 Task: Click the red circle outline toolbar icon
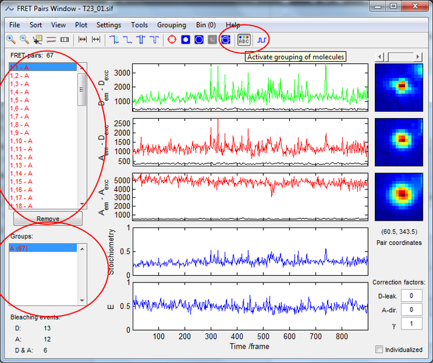(x=171, y=40)
